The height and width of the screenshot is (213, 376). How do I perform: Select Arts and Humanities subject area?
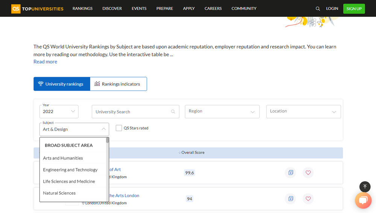tap(63, 158)
